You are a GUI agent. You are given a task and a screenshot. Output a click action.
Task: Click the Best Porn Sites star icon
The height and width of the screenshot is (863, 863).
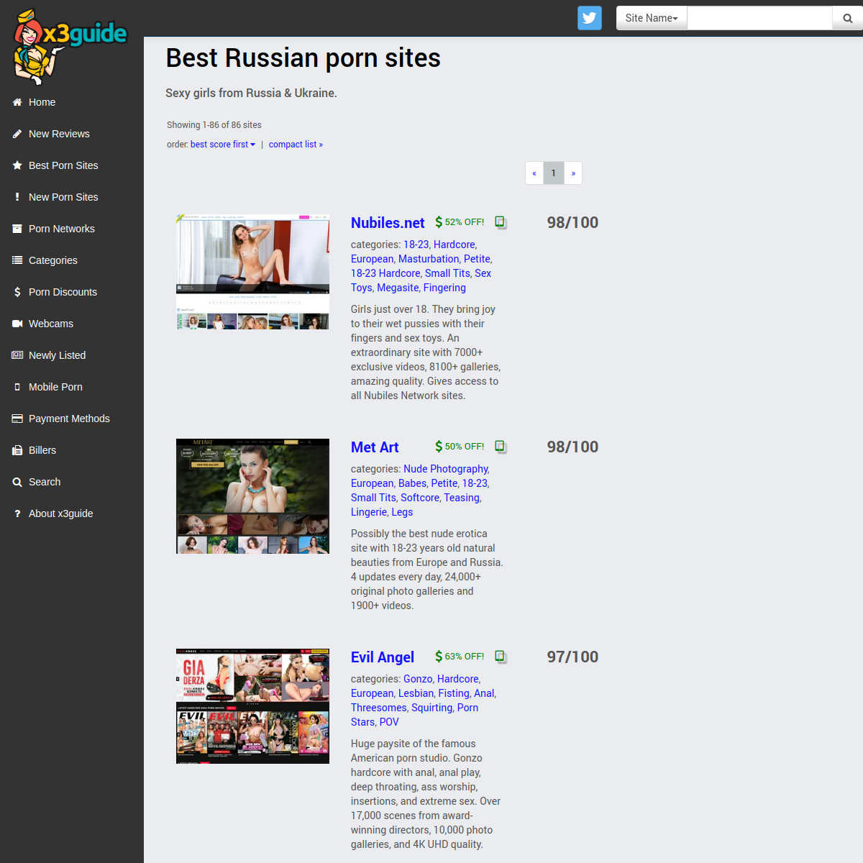[17, 165]
